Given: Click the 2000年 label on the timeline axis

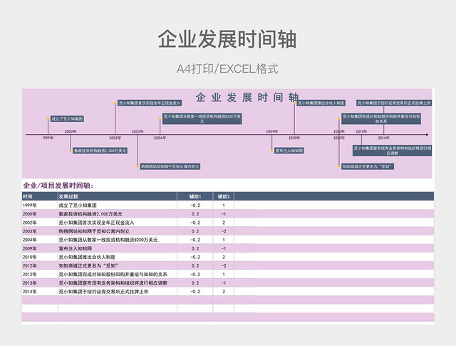Looking at the screenshot, I should [x=70, y=132].
